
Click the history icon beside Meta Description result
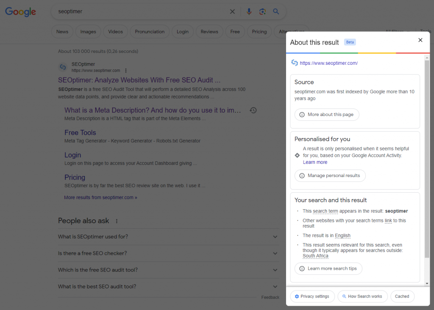(x=253, y=110)
